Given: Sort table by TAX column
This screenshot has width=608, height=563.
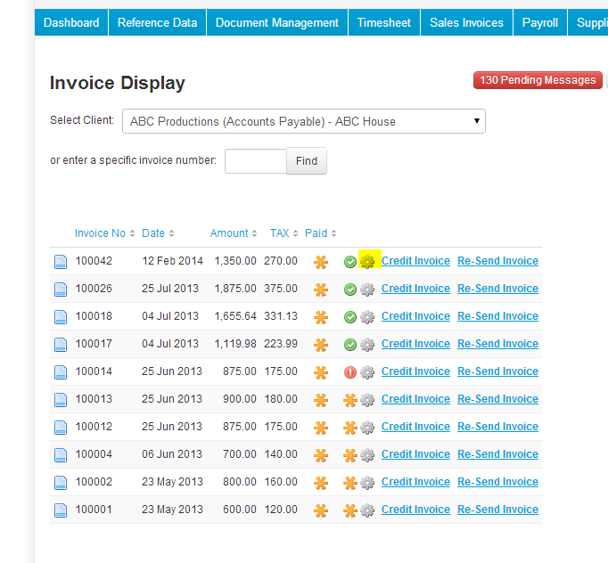Looking at the screenshot, I should pyautogui.click(x=283, y=233).
